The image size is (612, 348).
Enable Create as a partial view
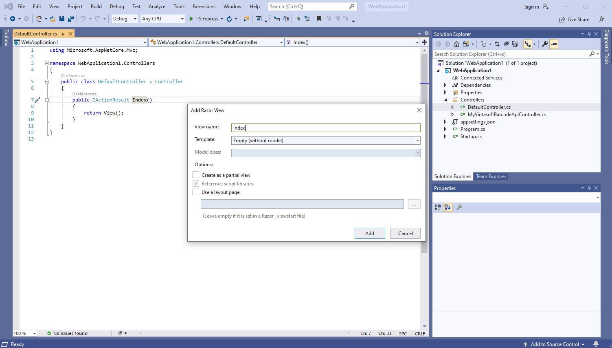[196, 175]
